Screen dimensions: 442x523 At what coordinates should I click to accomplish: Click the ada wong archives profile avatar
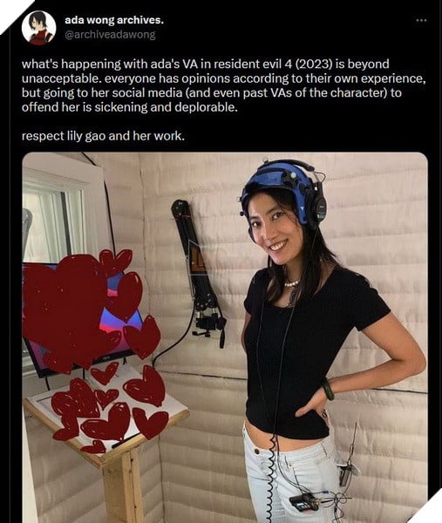38,28
